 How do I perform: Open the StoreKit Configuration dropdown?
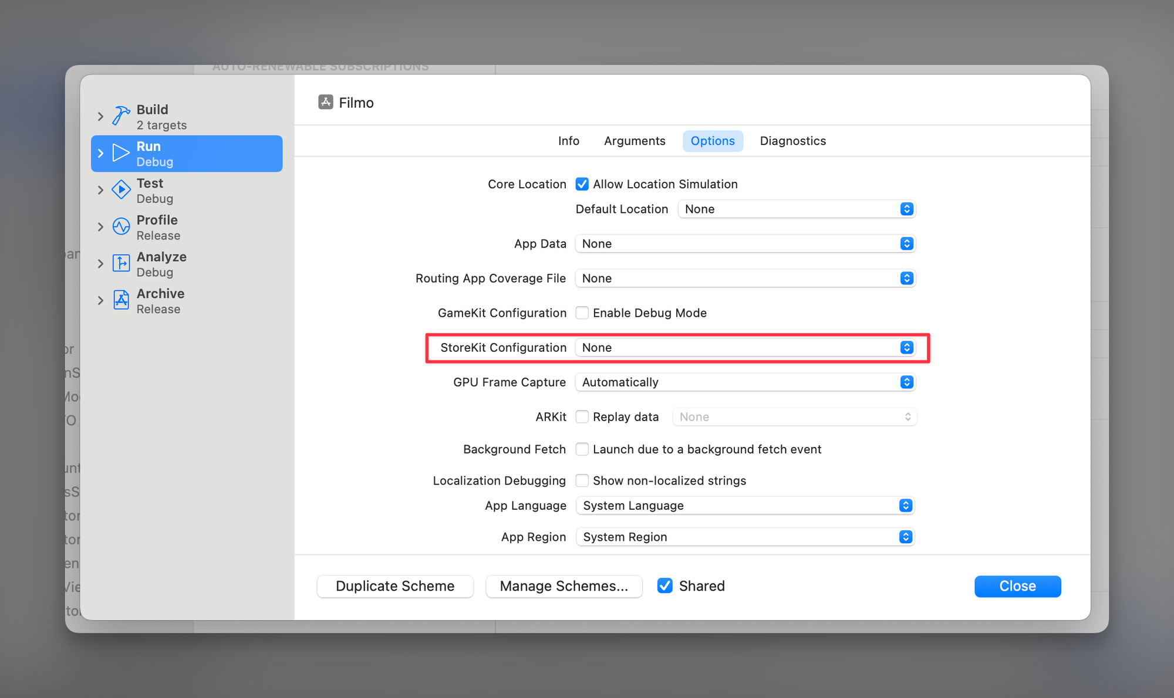745,348
